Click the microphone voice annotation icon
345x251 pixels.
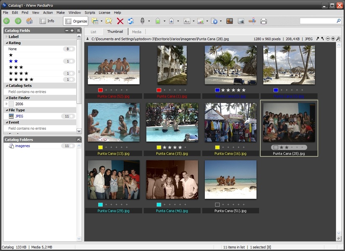(142, 21)
